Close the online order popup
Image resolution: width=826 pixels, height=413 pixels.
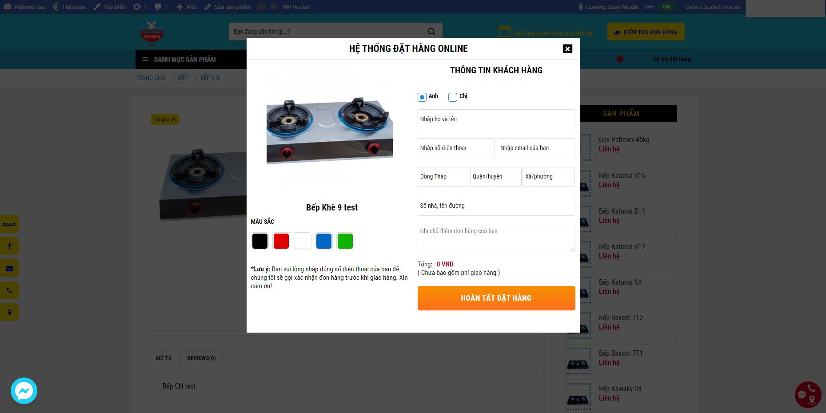[x=567, y=49]
